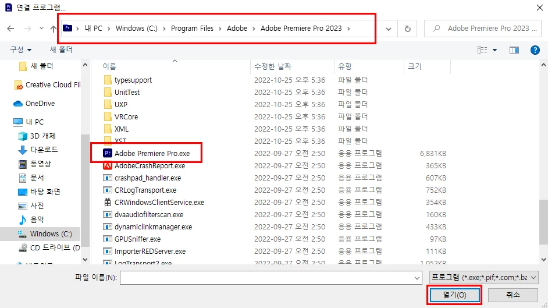Viewport: 548px width, 308px height.
Task: Select Adobe Premiere Pro.exe file
Action: click(x=152, y=154)
